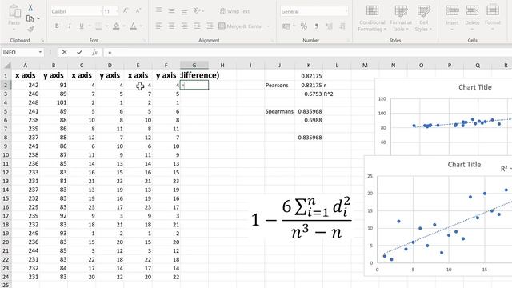Click the upper chart's Chart Title
This screenshot has height=288, width=512.
coord(474,87)
